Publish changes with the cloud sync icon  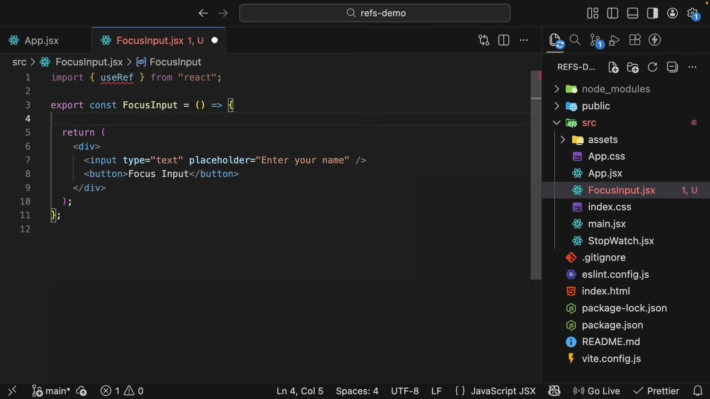click(81, 391)
